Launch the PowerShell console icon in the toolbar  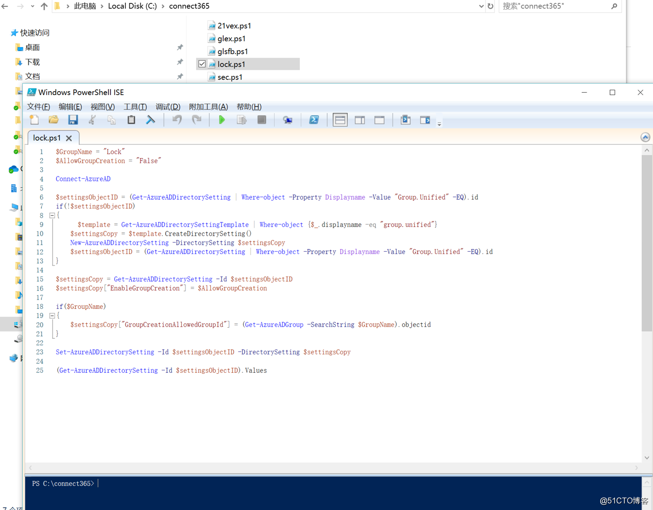tap(314, 120)
